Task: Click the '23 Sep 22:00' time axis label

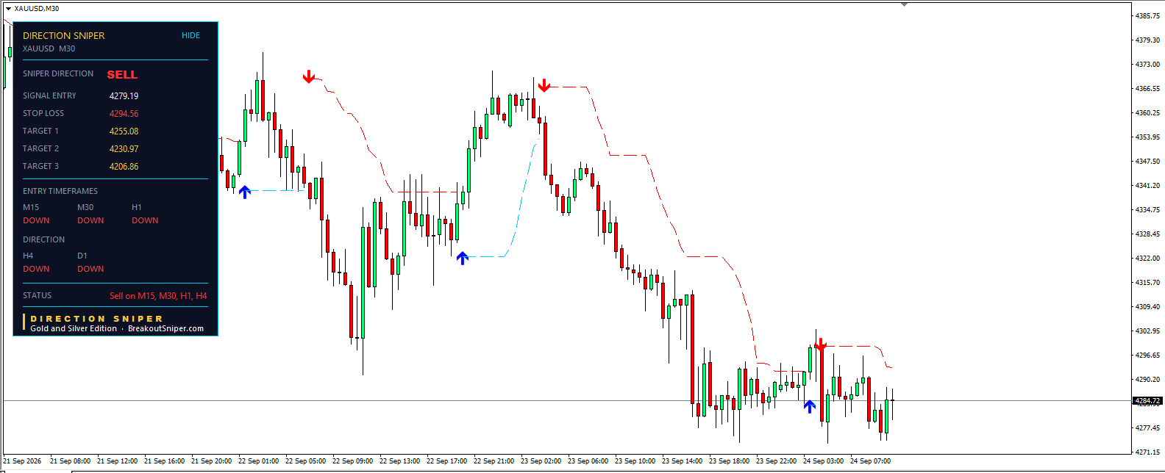Action: pyautogui.click(x=777, y=461)
